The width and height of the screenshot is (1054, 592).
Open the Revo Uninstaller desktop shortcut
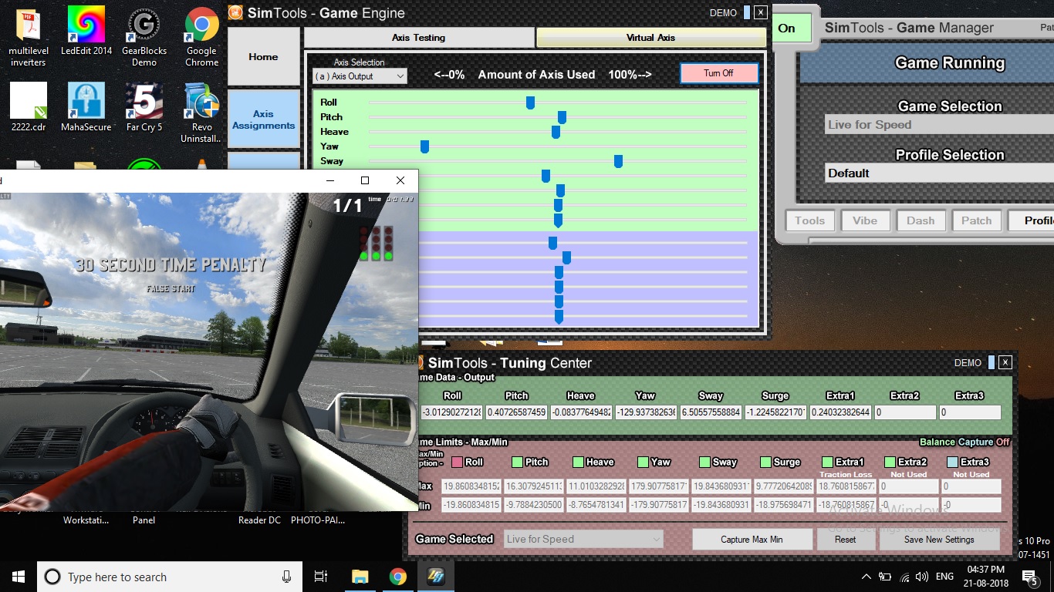[x=201, y=113]
